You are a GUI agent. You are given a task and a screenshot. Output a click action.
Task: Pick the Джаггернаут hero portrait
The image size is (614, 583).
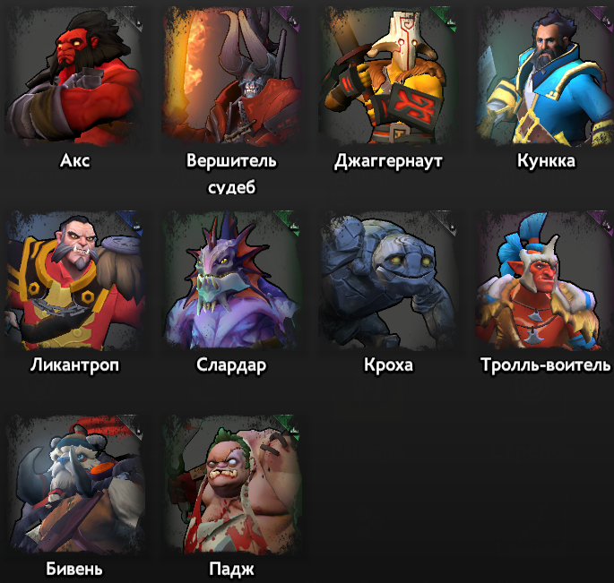point(388,76)
